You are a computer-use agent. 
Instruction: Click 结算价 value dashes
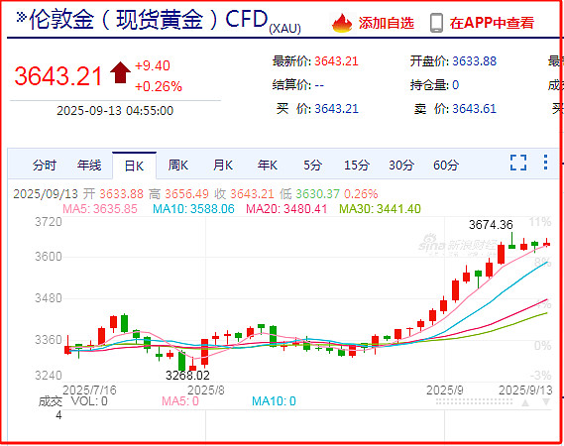pos(319,85)
